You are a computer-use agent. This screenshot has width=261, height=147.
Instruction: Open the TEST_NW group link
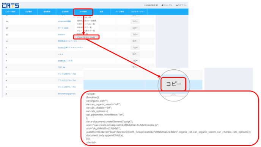[61, 67]
